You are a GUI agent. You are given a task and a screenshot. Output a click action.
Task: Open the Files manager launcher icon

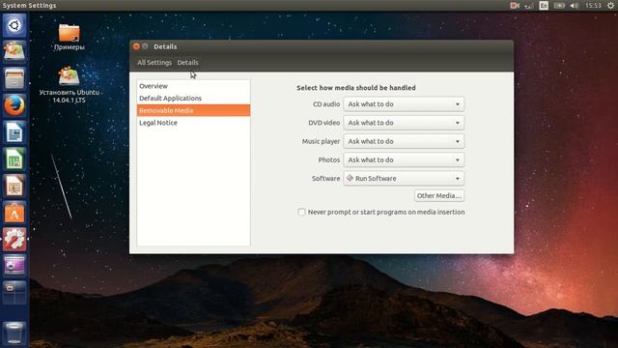(x=14, y=78)
